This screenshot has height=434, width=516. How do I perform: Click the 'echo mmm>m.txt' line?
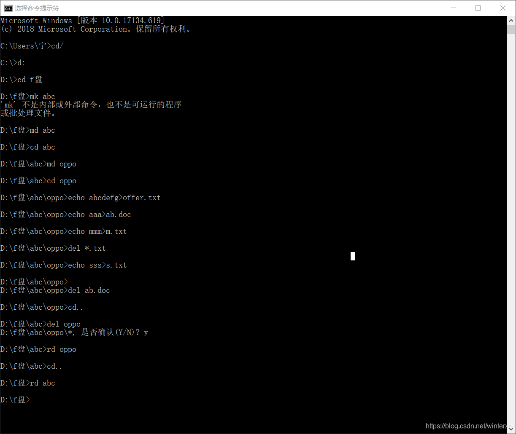pos(64,231)
